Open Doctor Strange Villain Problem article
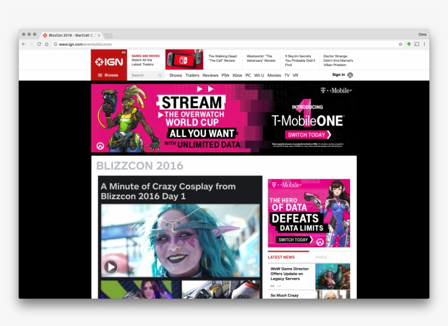 pyautogui.click(x=338, y=61)
